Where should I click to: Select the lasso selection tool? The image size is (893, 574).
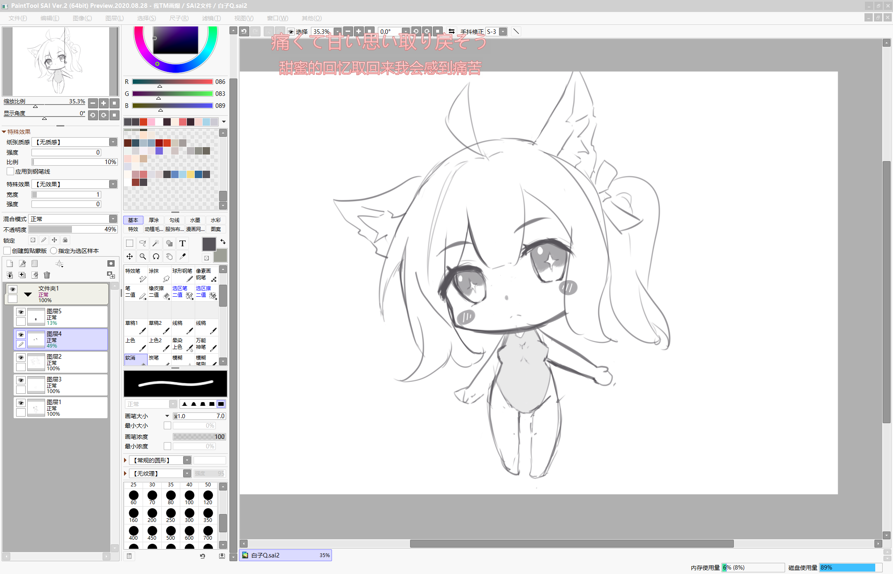pyautogui.click(x=143, y=243)
